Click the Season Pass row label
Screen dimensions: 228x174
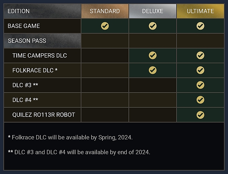(27, 41)
